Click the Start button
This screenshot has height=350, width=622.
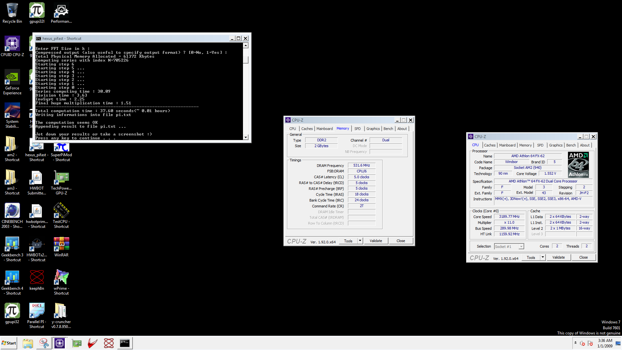point(9,343)
